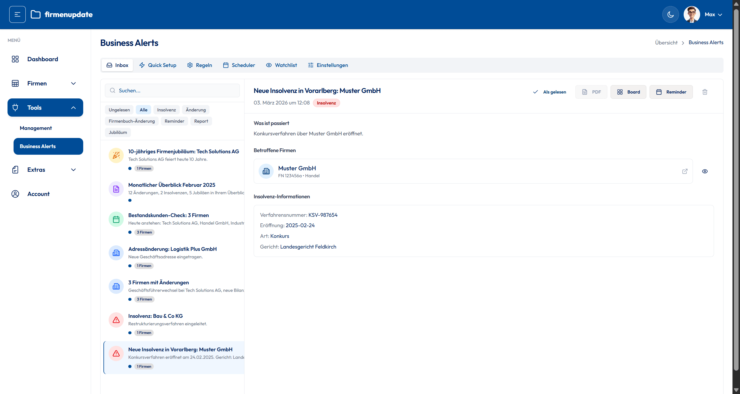
Task: Open Einstellungen via the sliders icon
Action: 328,65
